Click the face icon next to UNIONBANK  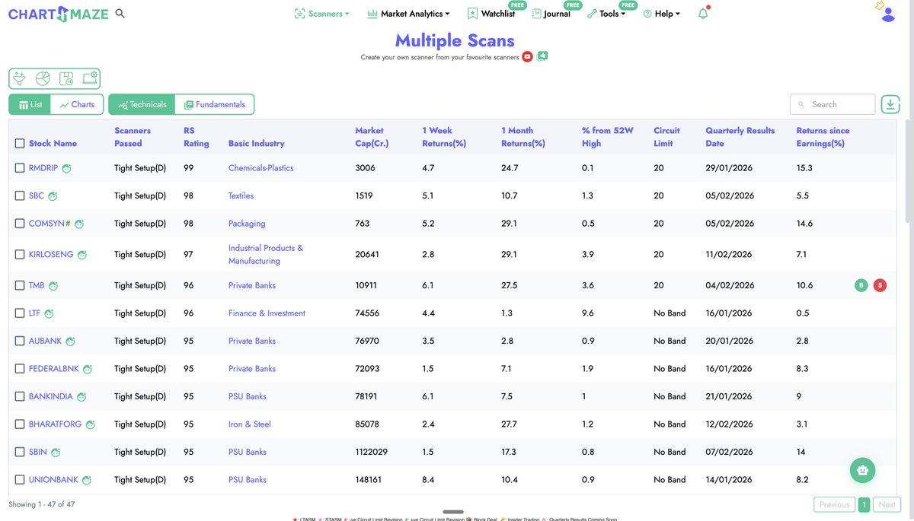tap(87, 480)
